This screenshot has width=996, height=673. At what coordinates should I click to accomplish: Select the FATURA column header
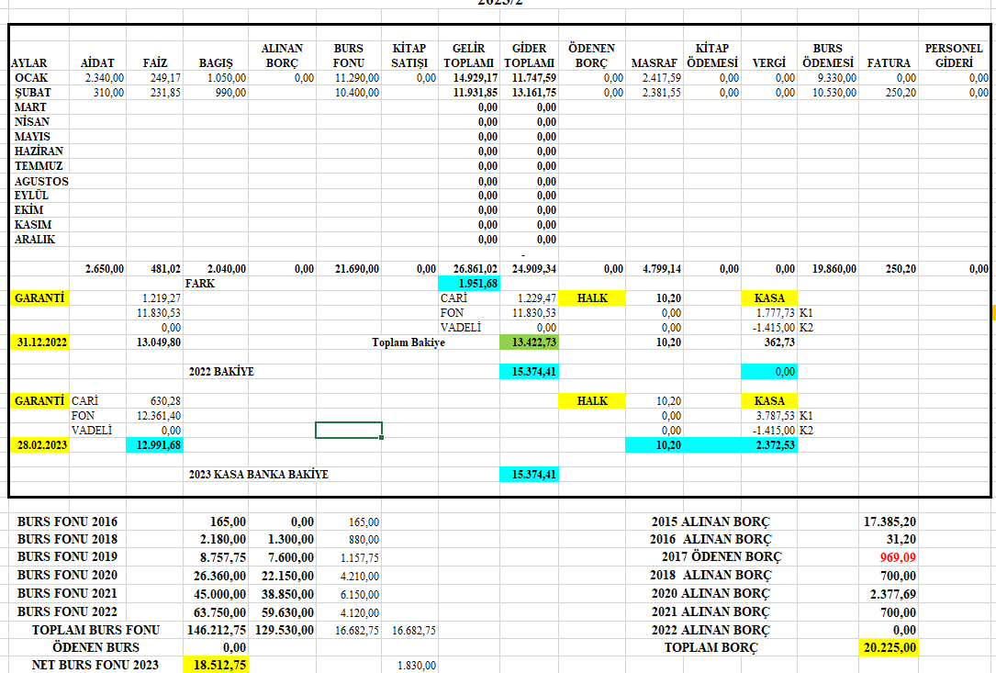click(x=889, y=63)
